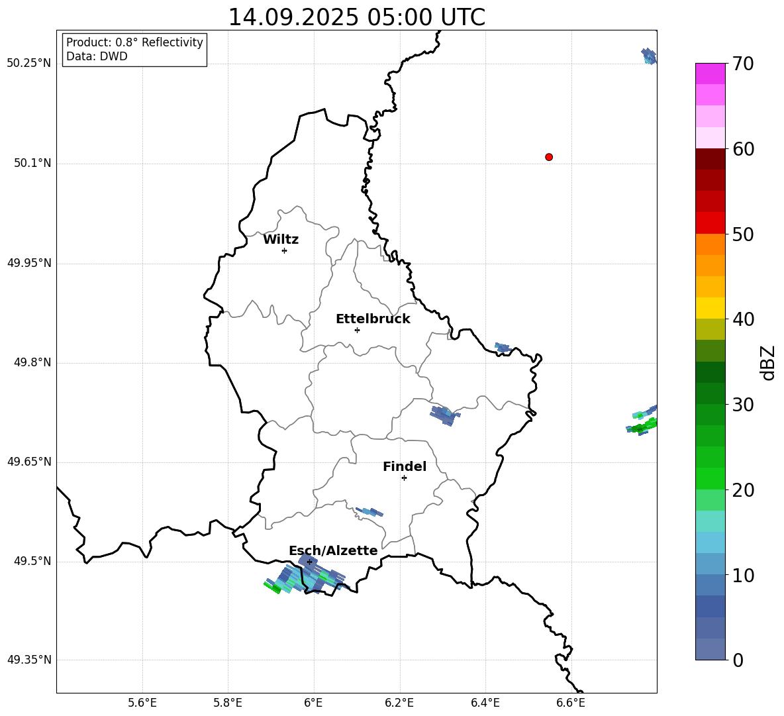Click the Ettelbruck label
Image resolution: width=784 pixels, height=716 pixels.
(373, 319)
